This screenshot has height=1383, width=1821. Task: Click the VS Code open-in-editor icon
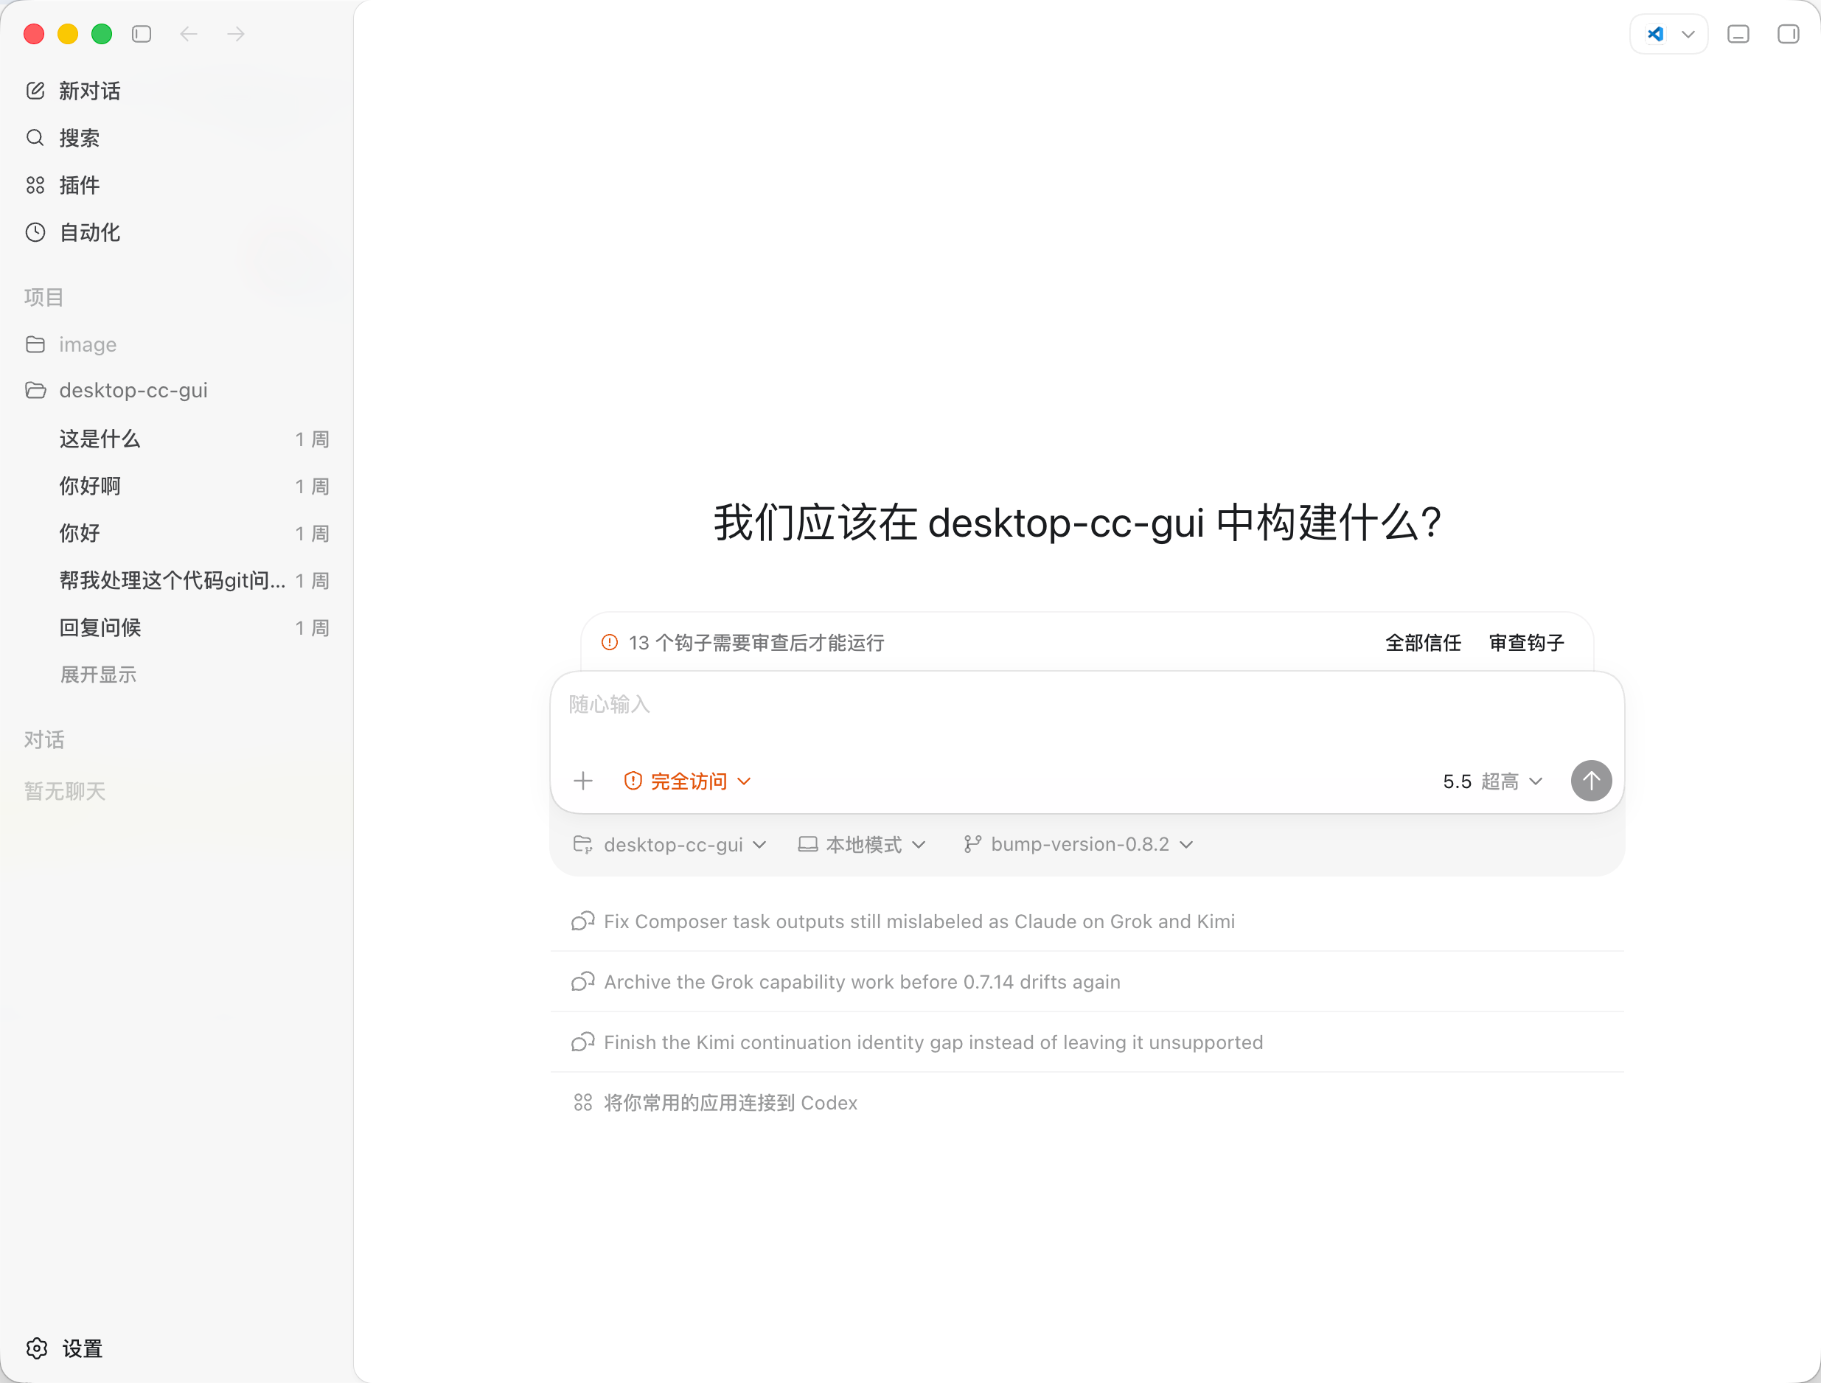point(1654,34)
